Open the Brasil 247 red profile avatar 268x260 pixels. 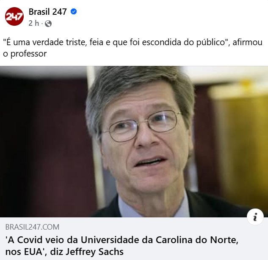(x=14, y=16)
